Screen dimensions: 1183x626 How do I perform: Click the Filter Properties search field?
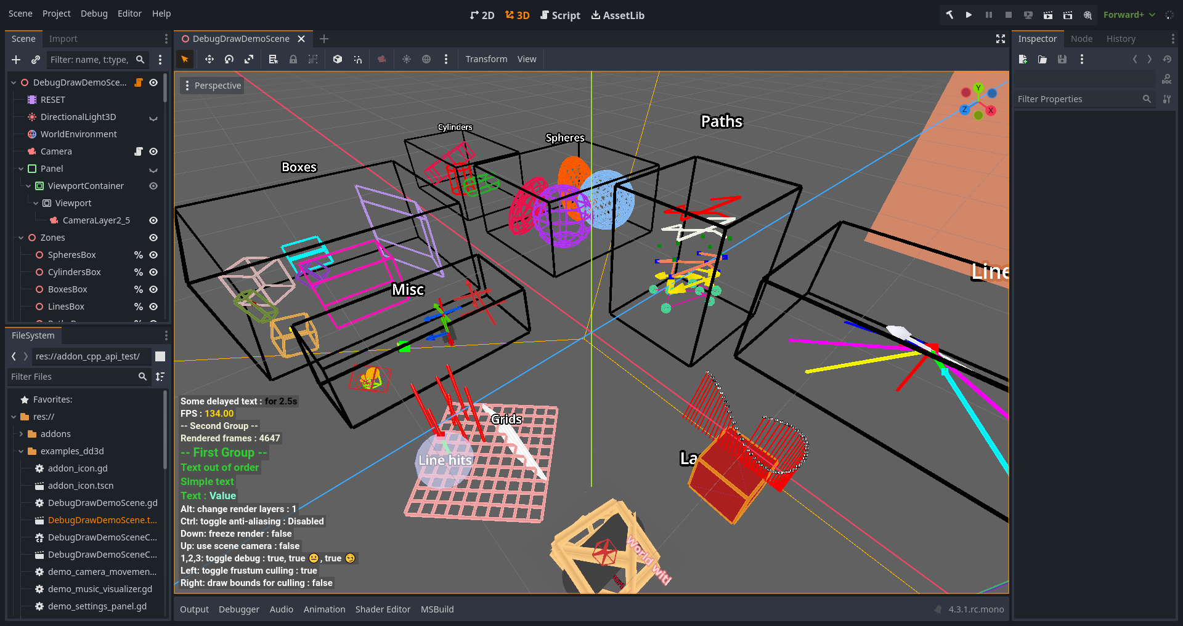tap(1078, 99)
